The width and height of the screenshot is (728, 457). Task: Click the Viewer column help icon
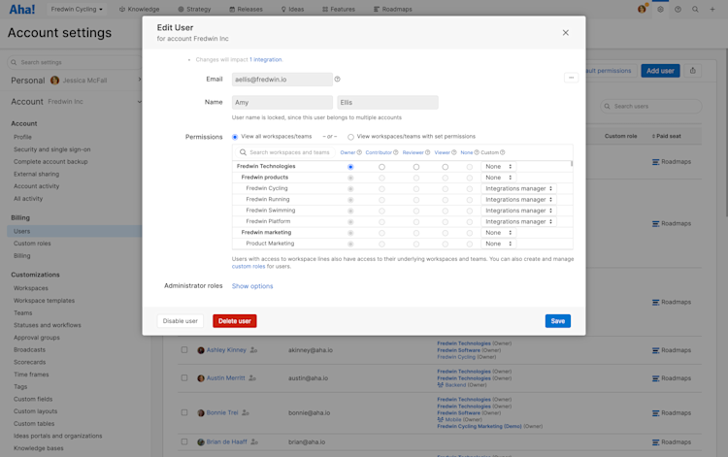click(454, 152)
